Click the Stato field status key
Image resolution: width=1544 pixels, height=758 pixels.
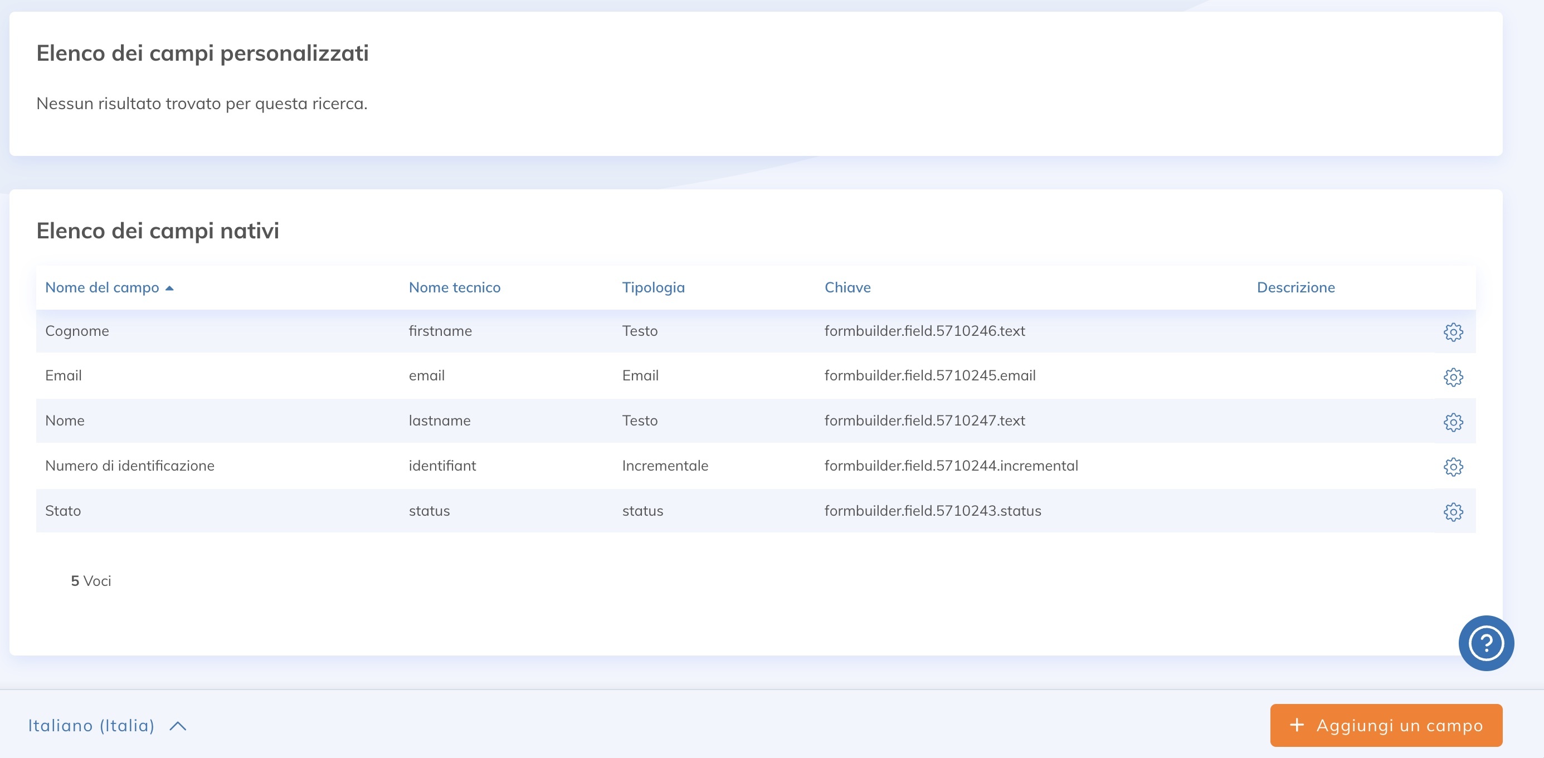point(932,511)
